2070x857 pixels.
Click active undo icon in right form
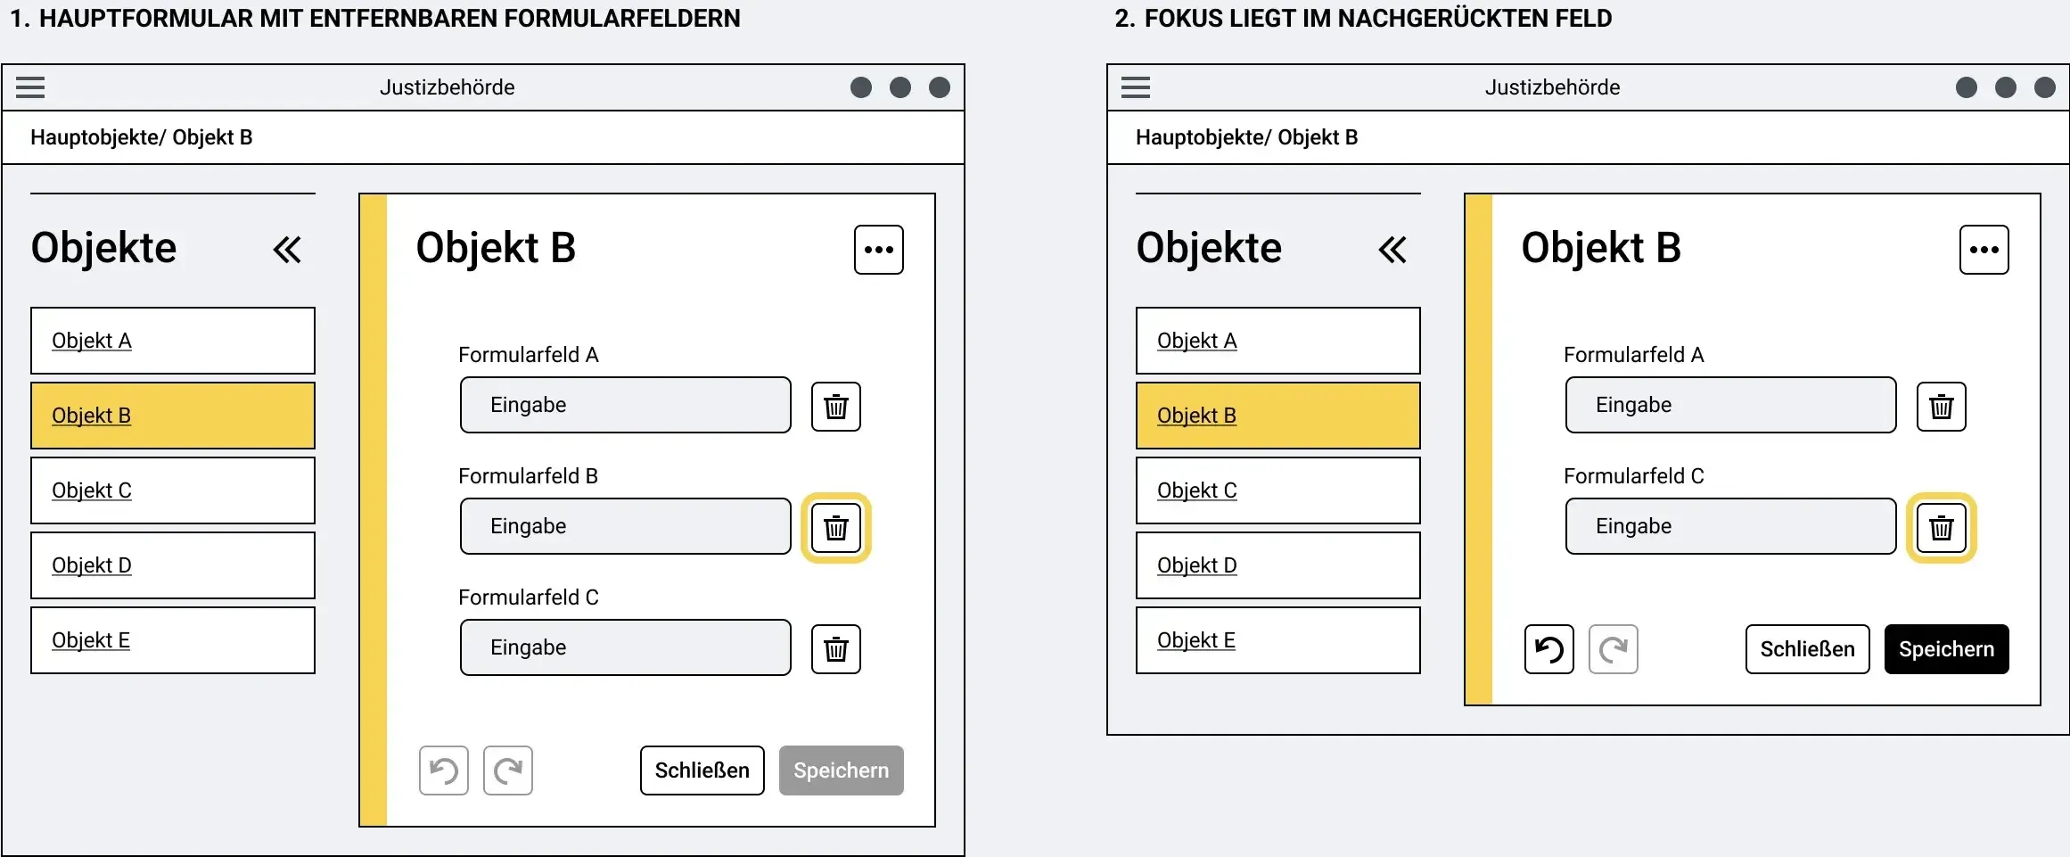1549,649
